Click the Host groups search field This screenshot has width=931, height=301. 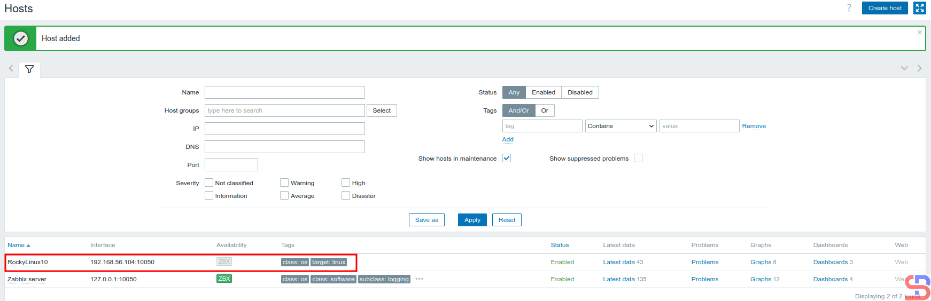[x=284, y=110]
